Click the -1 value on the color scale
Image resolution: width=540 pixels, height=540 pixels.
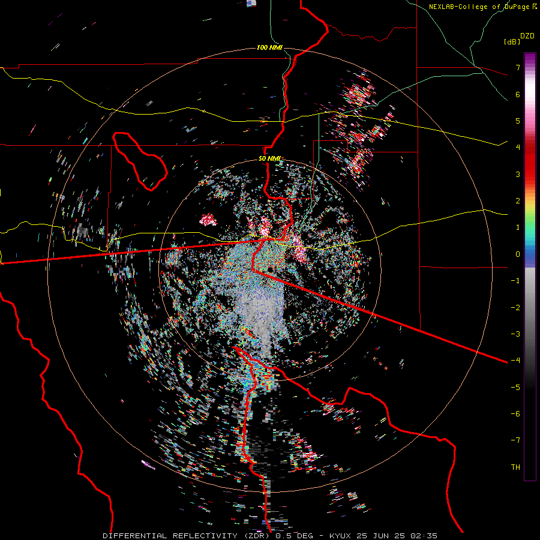click(515, 281)
